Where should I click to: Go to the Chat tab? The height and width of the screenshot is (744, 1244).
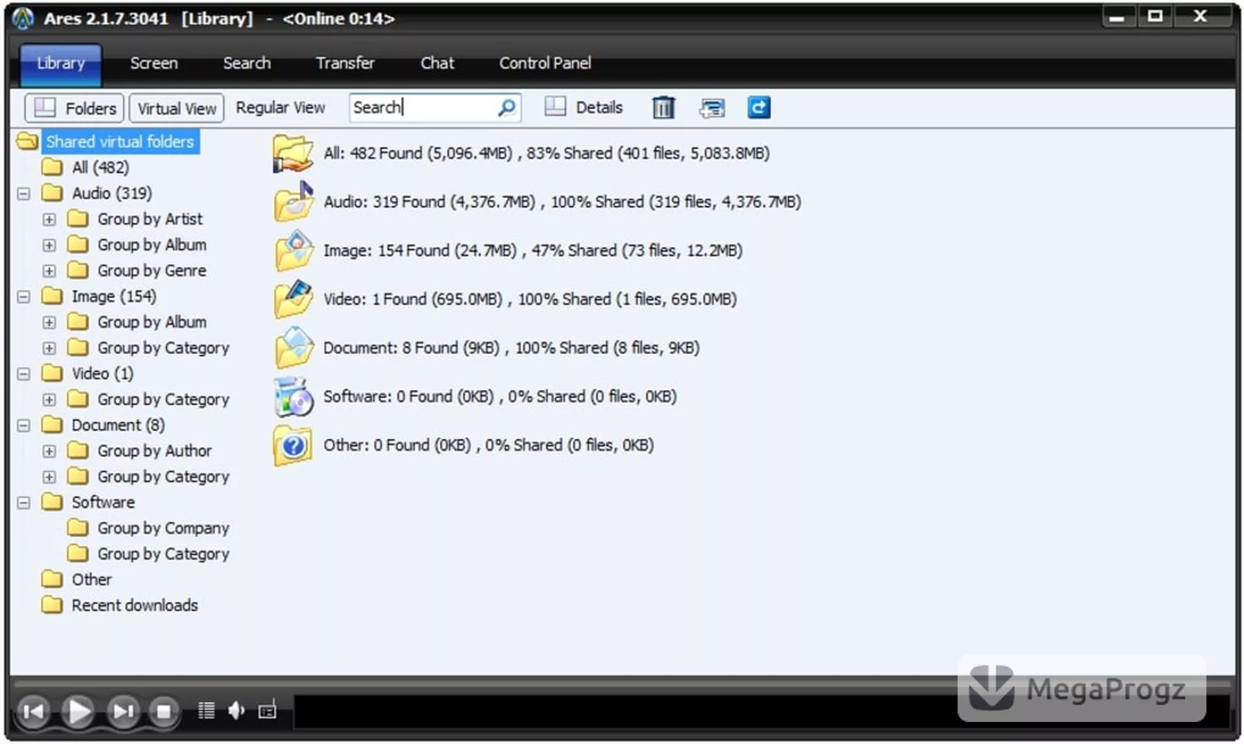point(437,63)
